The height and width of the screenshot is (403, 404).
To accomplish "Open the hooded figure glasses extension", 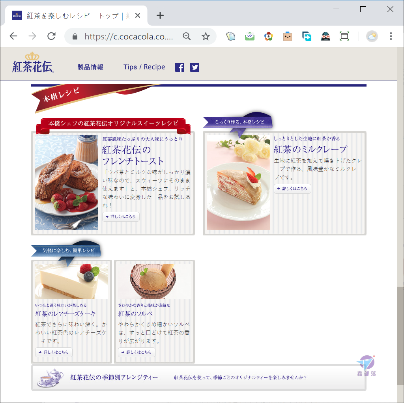I will point(325,36).
